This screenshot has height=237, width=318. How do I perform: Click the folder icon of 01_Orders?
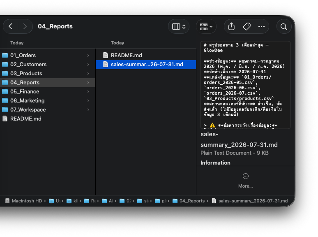(5, 55)
